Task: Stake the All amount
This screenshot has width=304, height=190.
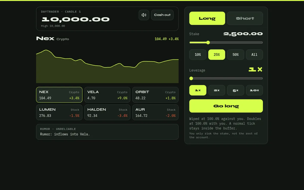Action: [x=254, y=54]
